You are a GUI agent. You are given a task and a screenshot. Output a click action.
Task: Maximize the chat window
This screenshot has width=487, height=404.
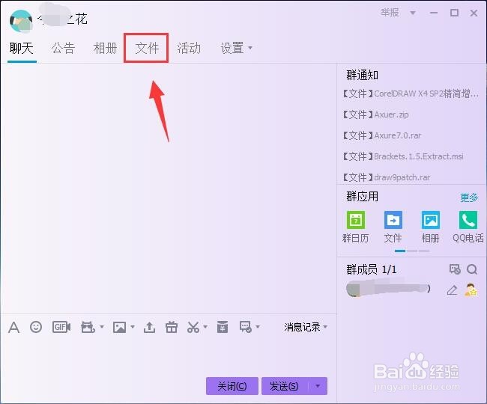[454, 13]
